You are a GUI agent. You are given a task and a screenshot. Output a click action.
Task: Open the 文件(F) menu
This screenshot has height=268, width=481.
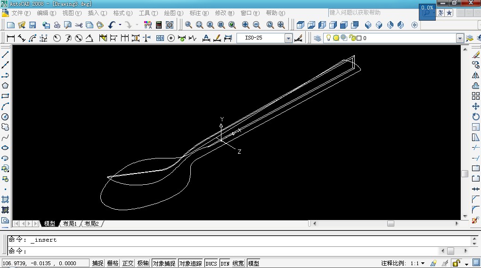click(21, 13)
